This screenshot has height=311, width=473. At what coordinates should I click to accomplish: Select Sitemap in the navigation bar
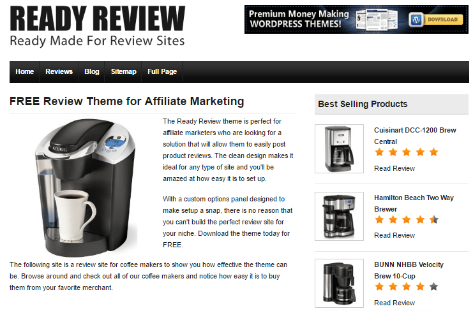(x=123, y=71)
